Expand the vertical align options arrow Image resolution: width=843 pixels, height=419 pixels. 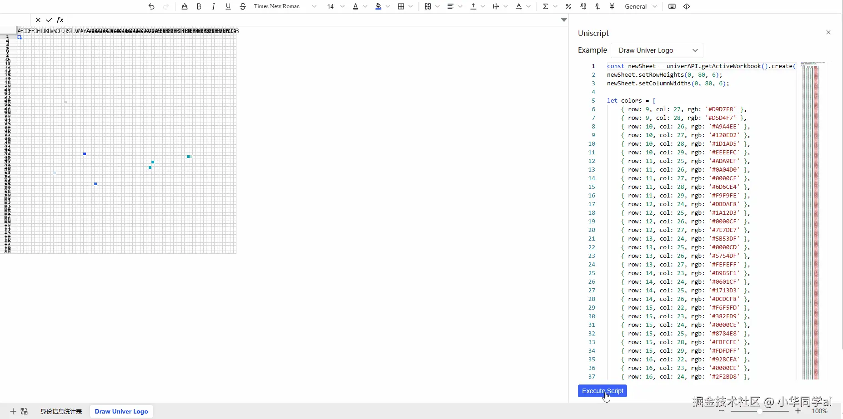483,6
